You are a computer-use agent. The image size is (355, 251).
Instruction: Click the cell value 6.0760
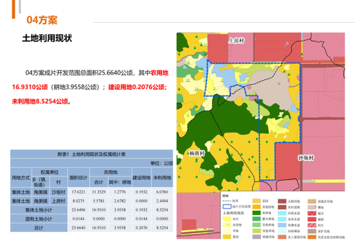click(162, 192)
